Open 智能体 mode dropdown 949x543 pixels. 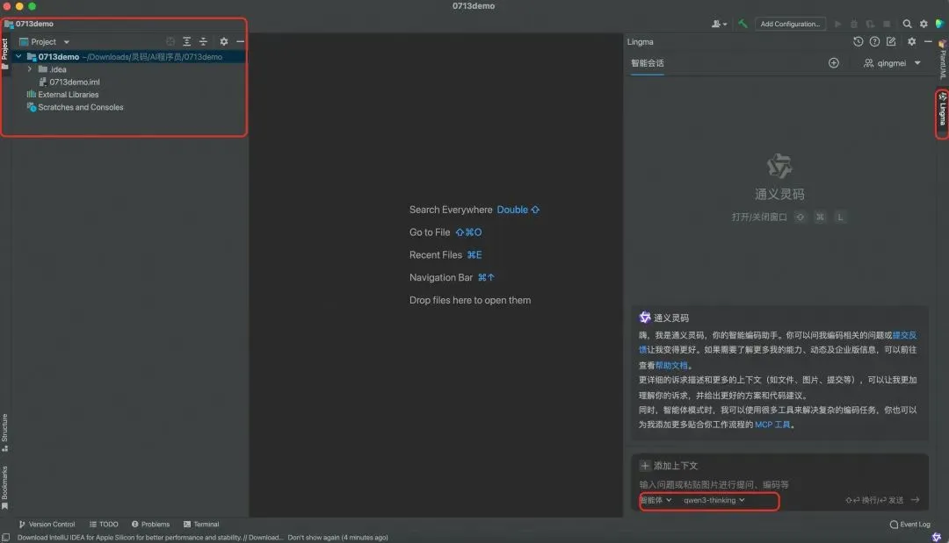(x=656, y=500)
